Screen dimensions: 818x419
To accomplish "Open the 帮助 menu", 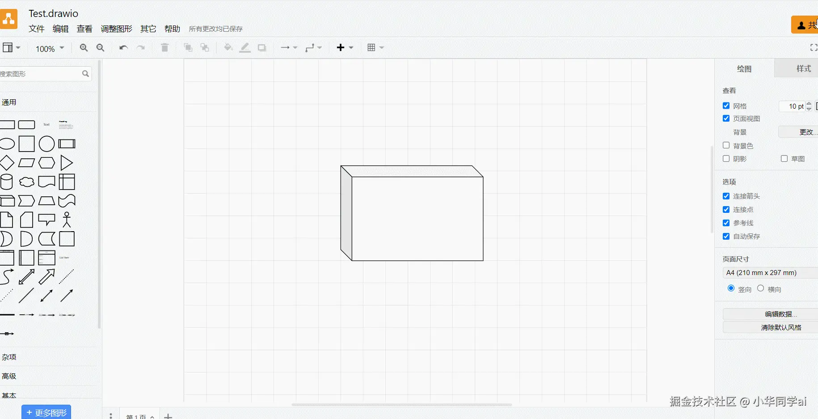I will pos(172,29).
